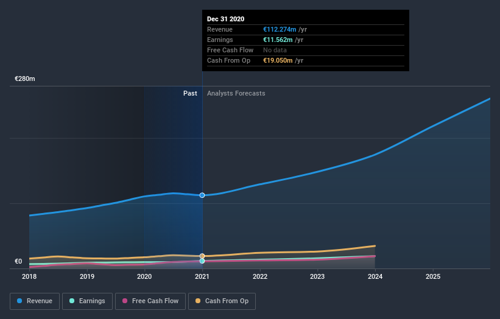This screenshot has height=319, width=500.
Task: Click the blue Revenue data point at 2021
Action: click(202, 195)
